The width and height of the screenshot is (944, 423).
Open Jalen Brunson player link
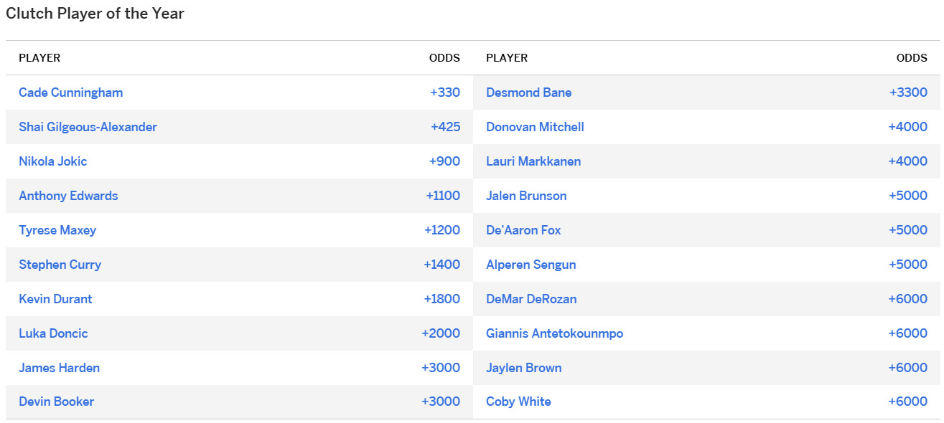526,196
